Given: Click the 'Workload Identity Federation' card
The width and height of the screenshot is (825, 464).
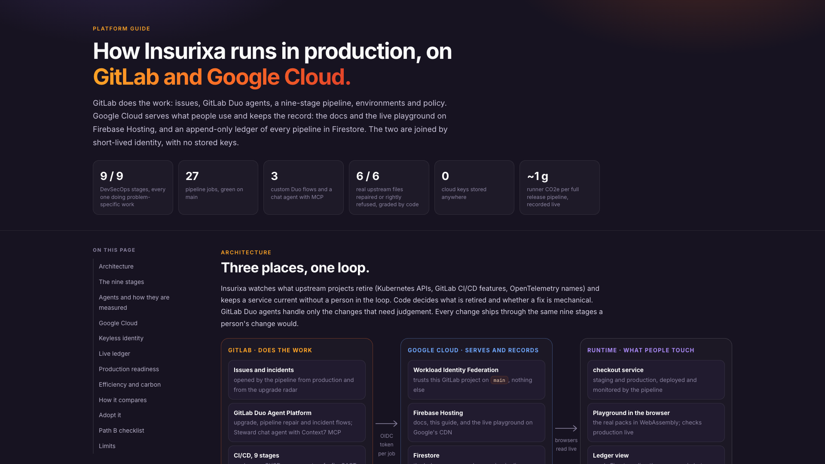Looking at the screenshot, I should pos(477,380).
